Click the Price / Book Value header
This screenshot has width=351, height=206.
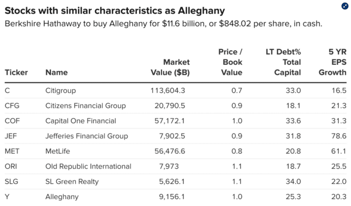[x=230, y=62]
